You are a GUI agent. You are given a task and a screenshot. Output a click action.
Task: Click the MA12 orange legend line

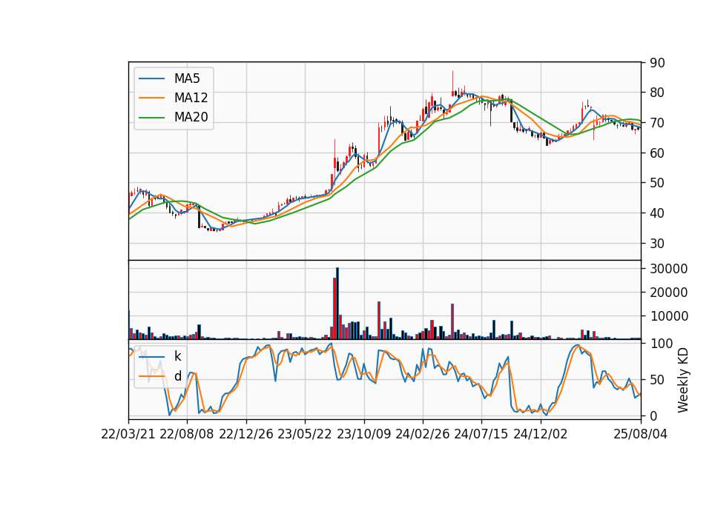pos(151,98)
